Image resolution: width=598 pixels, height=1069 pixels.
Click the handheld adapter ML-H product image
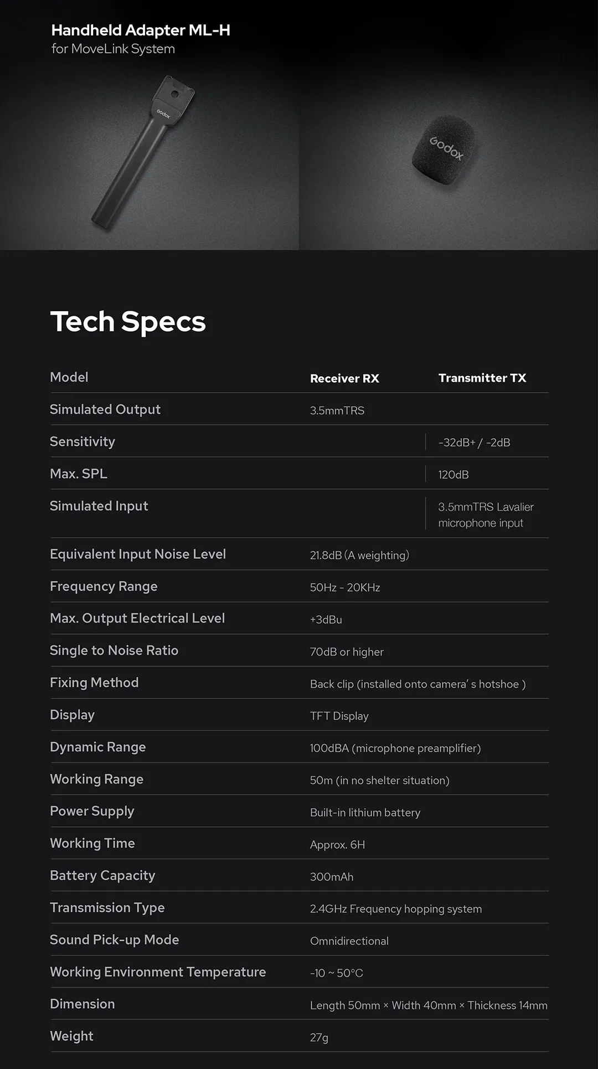click(142, 152)
